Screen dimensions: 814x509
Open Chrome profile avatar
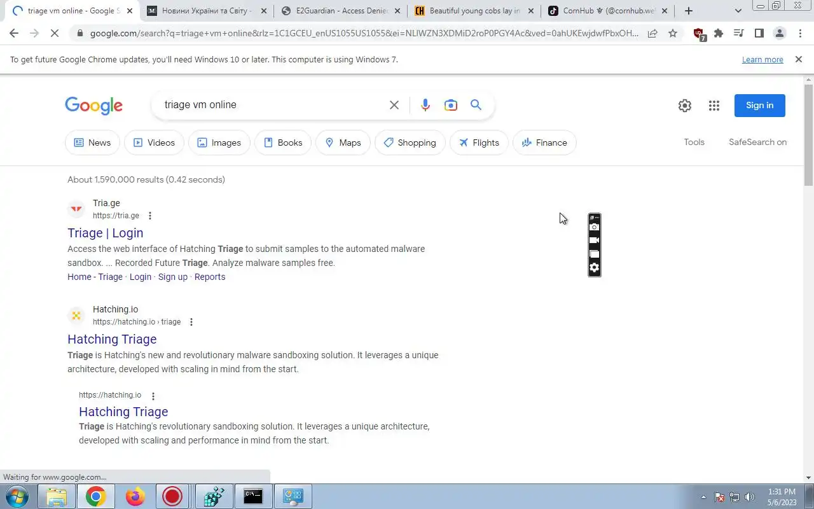pyautogui.click(x=779, y=34)
